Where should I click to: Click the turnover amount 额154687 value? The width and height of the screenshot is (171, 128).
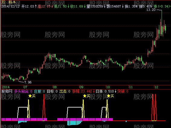click(x=114, y=6)
